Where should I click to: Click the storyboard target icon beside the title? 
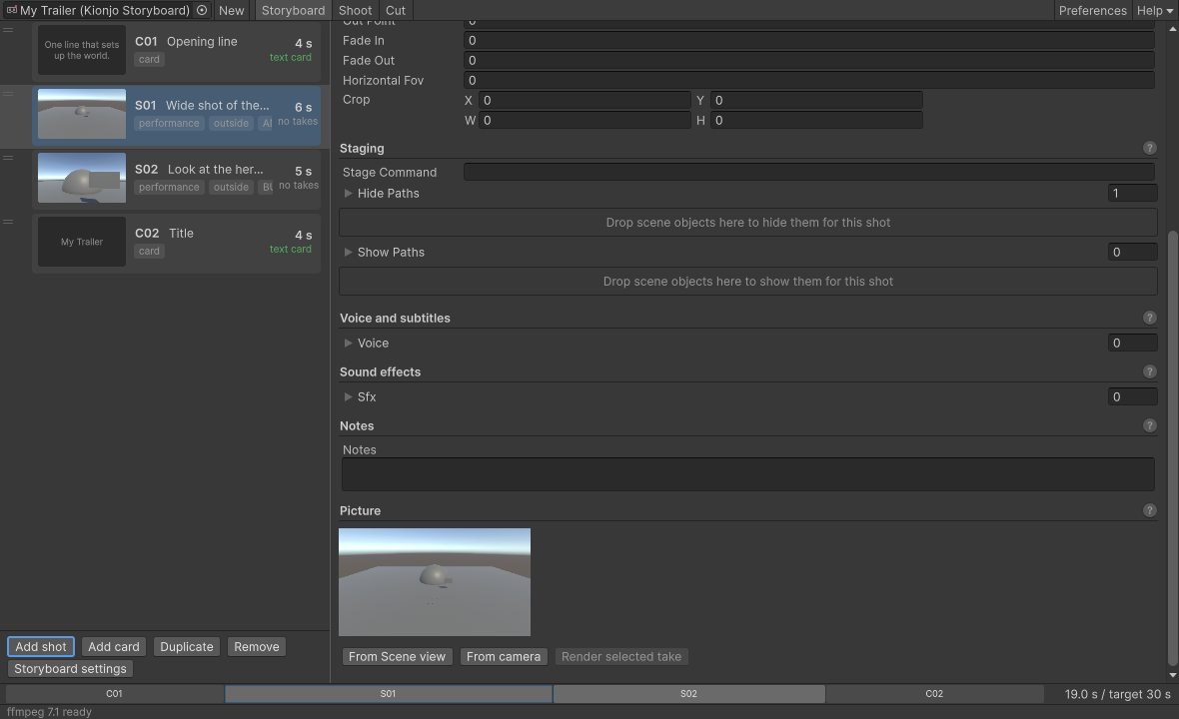pos(202,11)
